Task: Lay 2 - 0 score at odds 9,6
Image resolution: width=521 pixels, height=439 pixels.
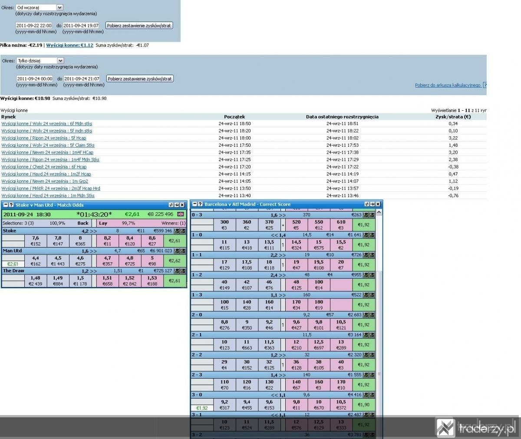Action: [296, 324]
